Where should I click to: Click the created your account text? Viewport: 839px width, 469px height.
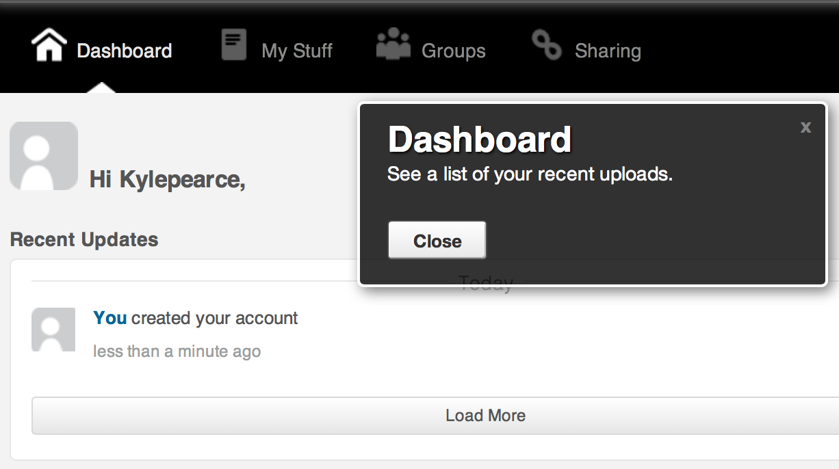point(215,319)
